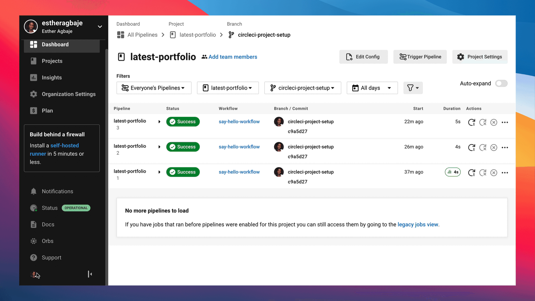The height and width of the screenshot is (301, 535).
Task: Click commit author avatar in pipeline 1 row
Action: tap(279, 172)
